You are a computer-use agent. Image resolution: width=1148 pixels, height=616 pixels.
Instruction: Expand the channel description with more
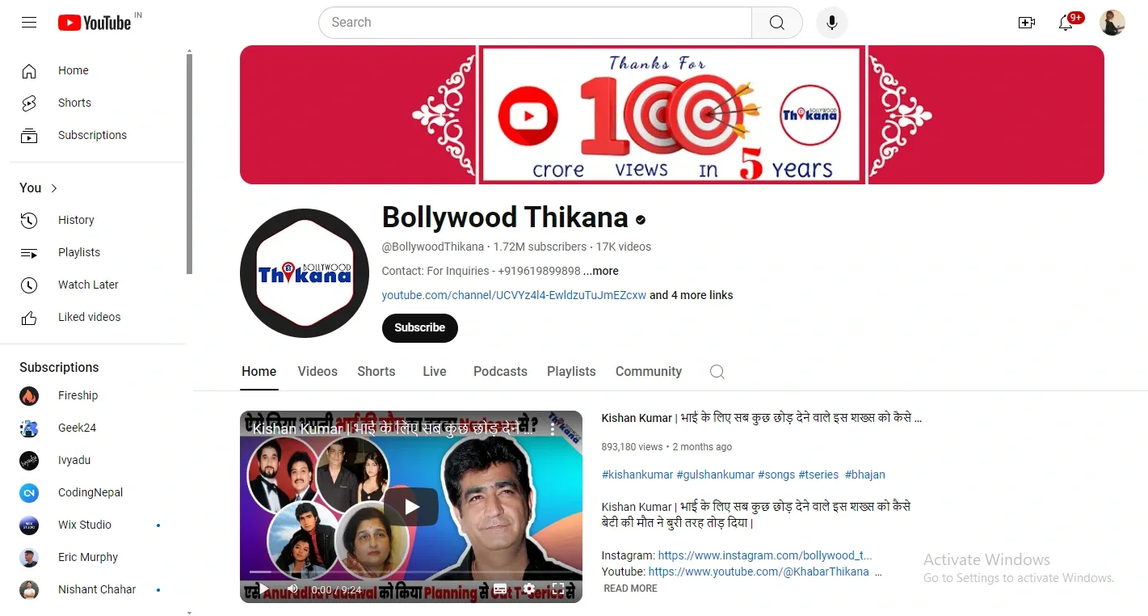coord(600,271)
